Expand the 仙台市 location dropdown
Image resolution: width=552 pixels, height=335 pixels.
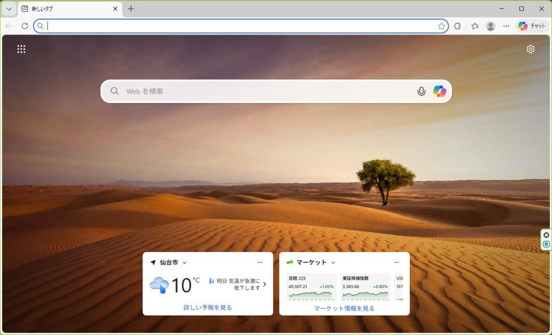(183, 262)
